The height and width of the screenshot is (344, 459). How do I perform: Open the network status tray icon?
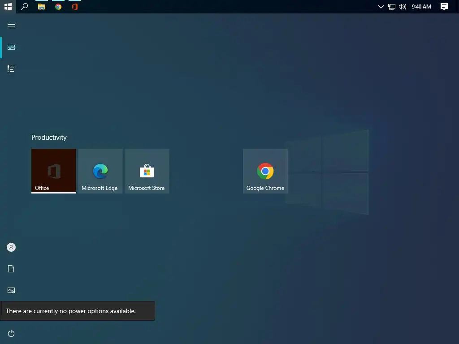point(391,7)
